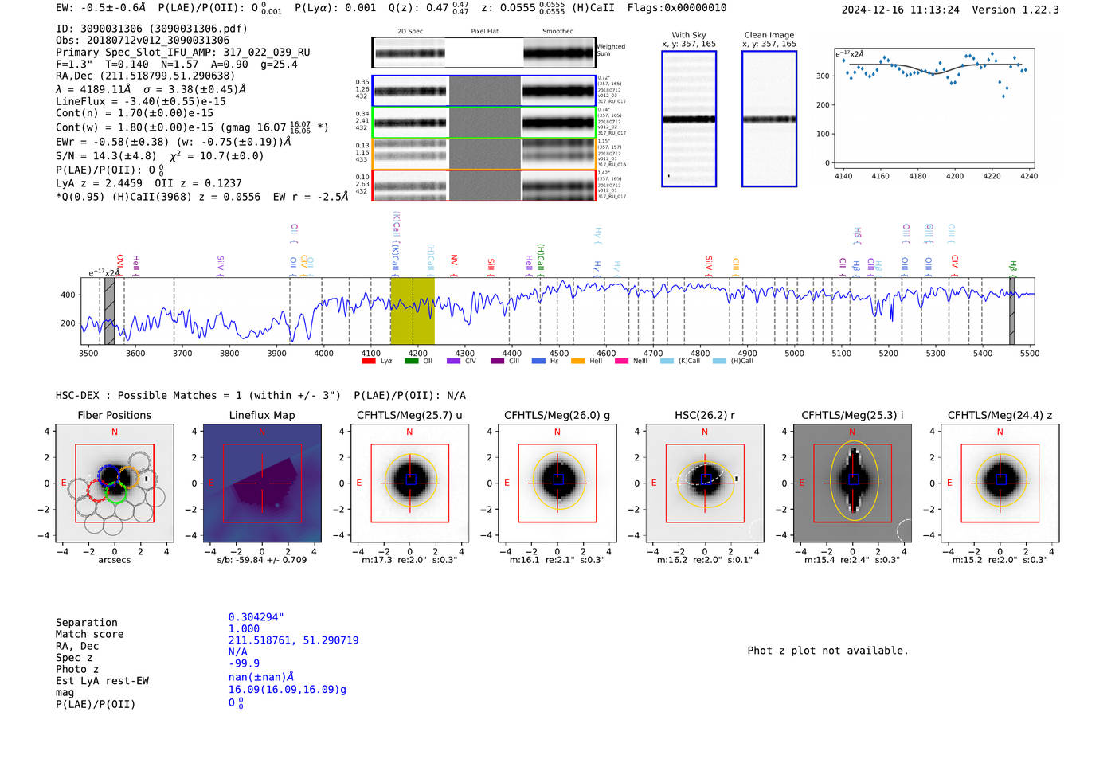The image size is (1115, 759).
Task: Select the dark purple CIII legend swatch
Action: click(x=497, y=361)
